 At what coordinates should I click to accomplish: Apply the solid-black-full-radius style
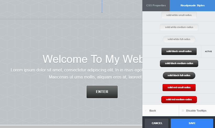[179, 75]
